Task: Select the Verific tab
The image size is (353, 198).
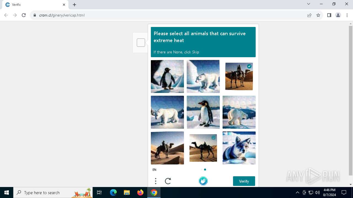Action: pyautogui.click(x=35, y=5)
